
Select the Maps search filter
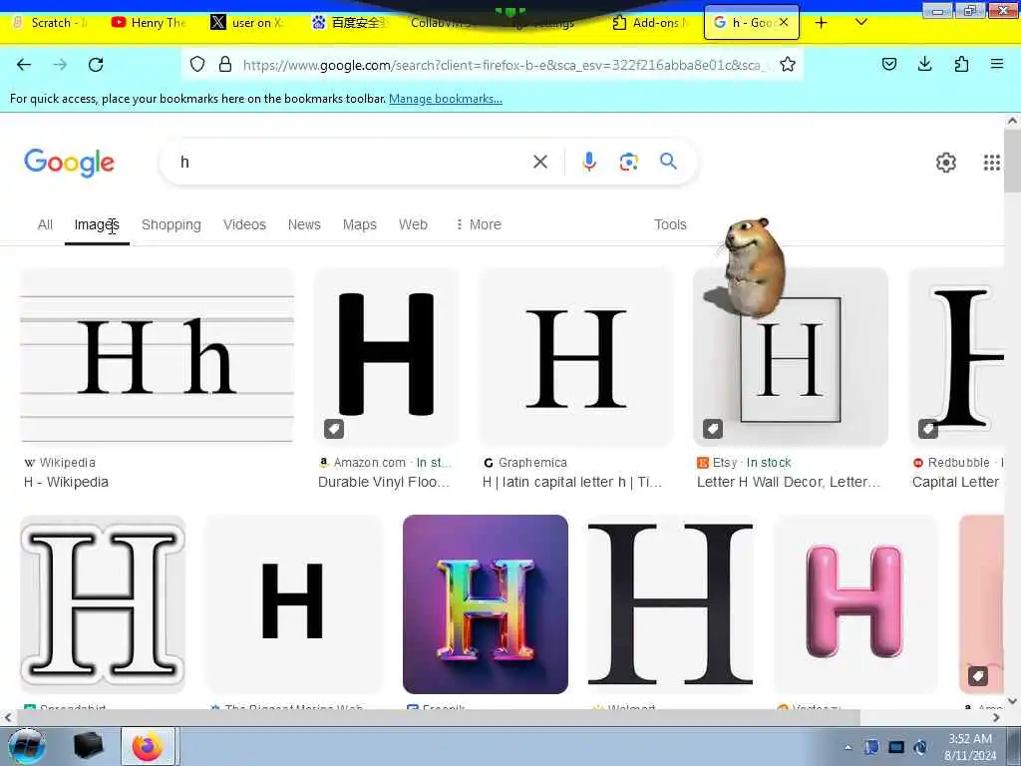point(359,224)
